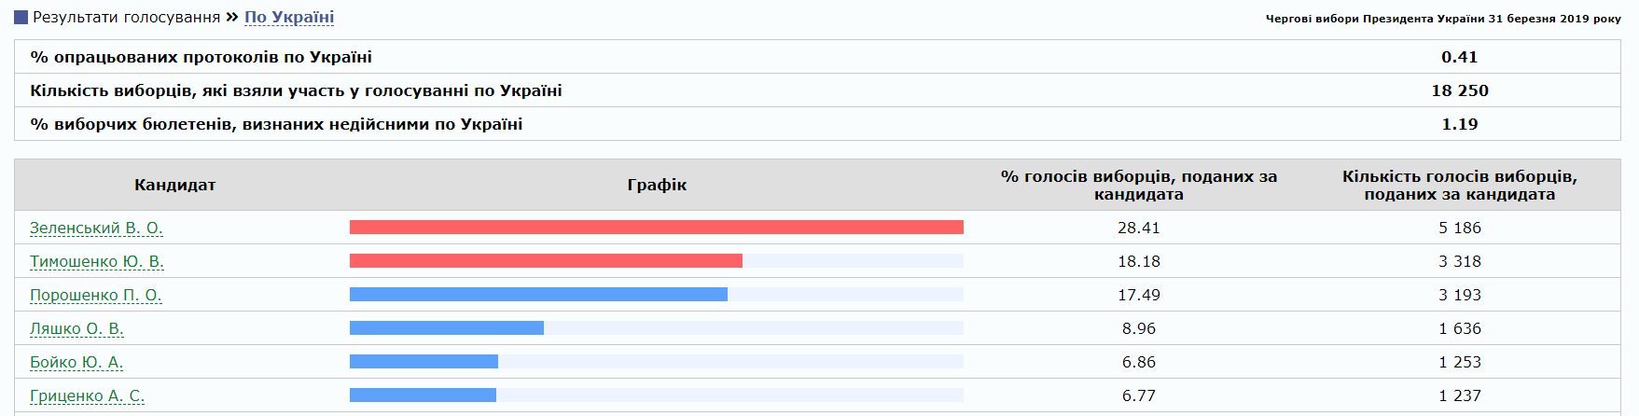Screen dimensions: 1639x416
Task: Click the red bar for Зеленський
Action: tap(657, 228)
